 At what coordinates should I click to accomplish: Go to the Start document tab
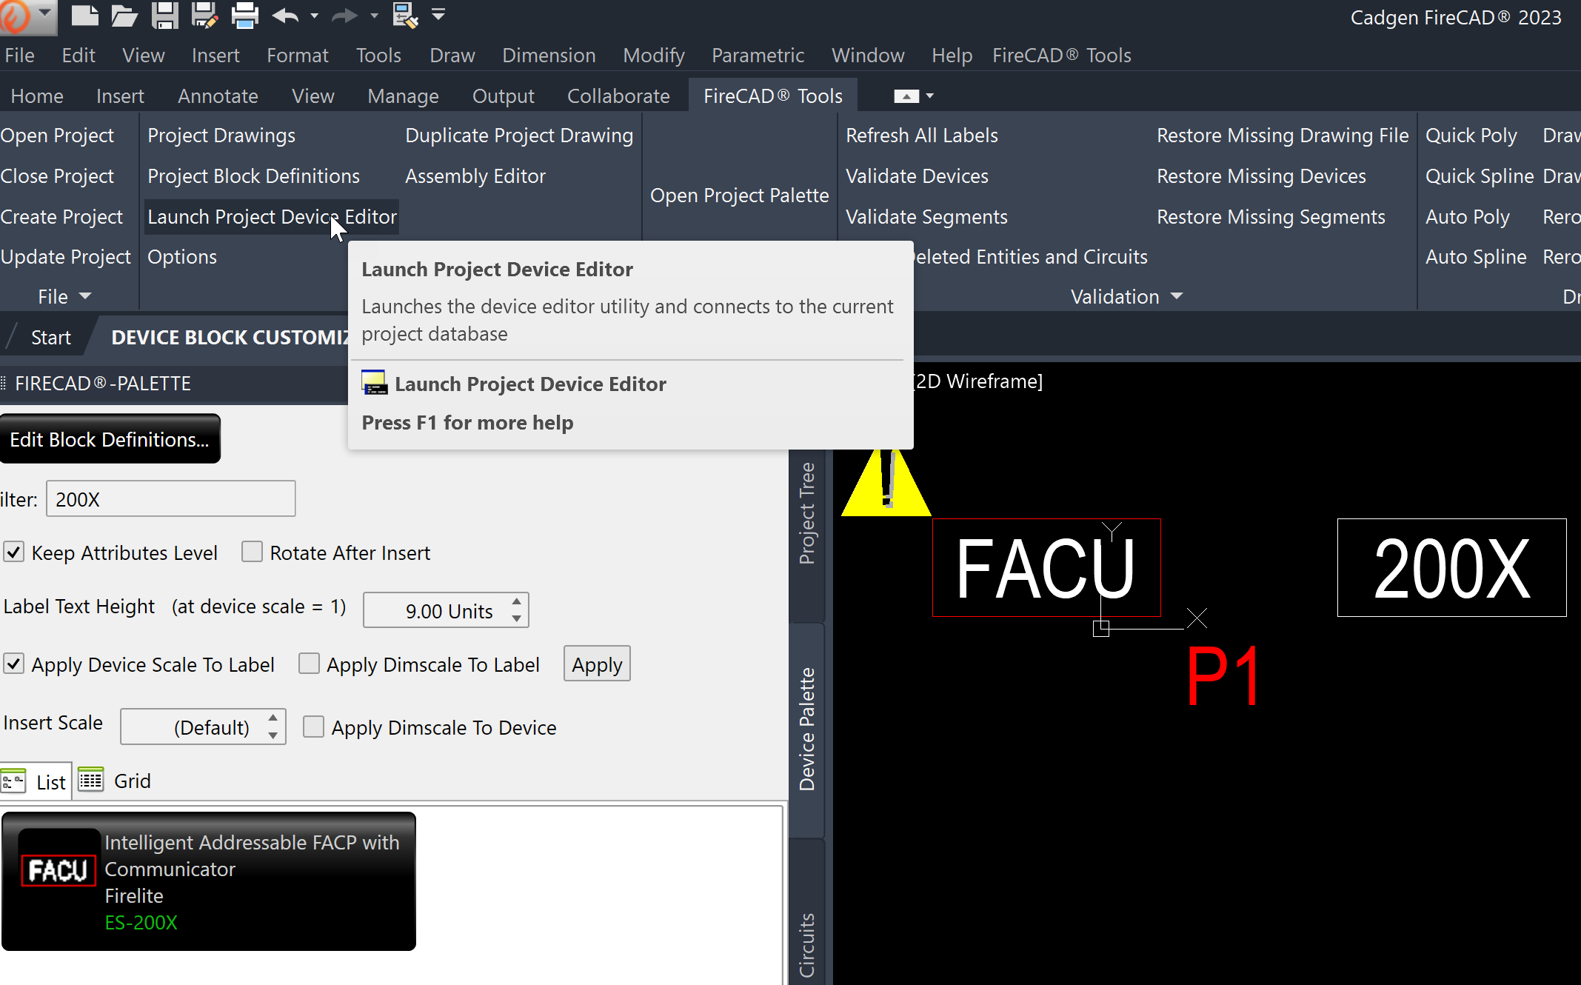coord(50,337)
